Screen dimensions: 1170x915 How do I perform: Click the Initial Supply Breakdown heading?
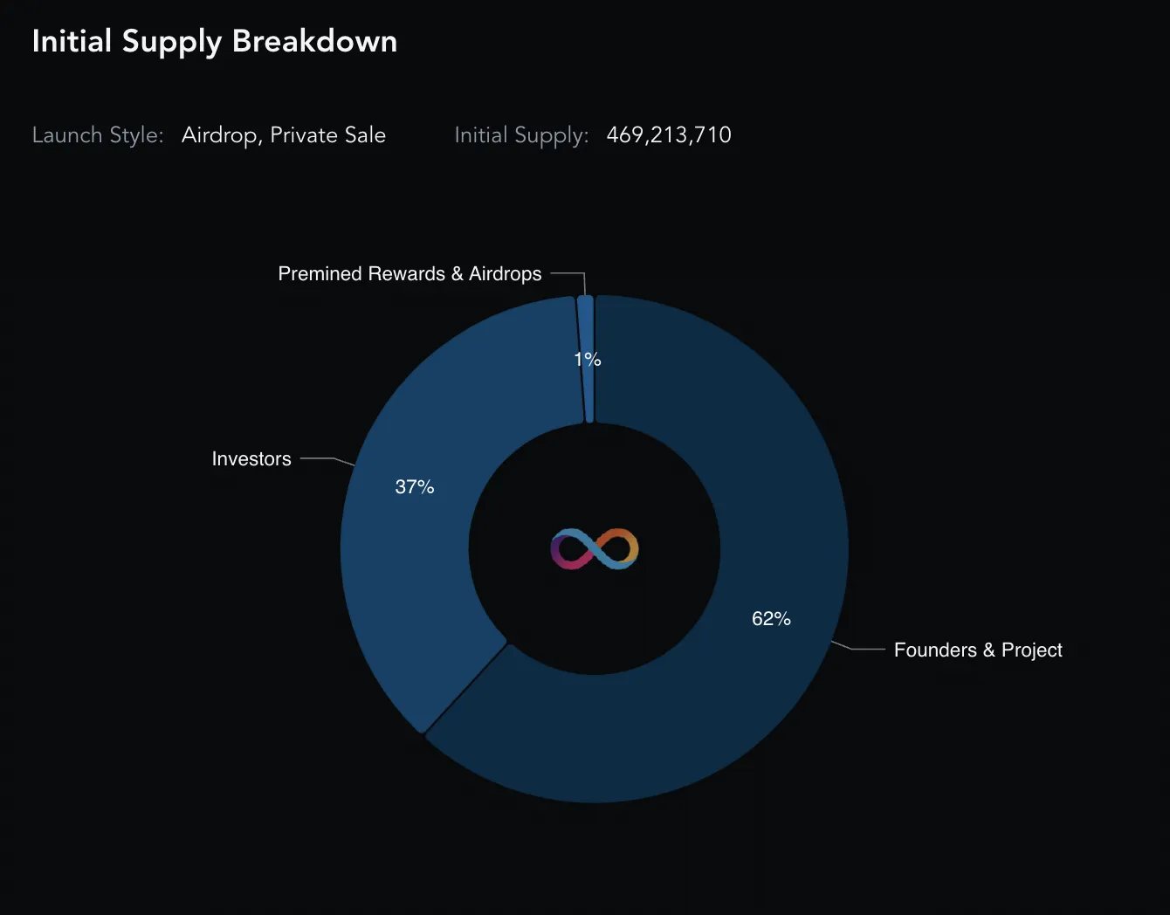[x=215, y=41]
